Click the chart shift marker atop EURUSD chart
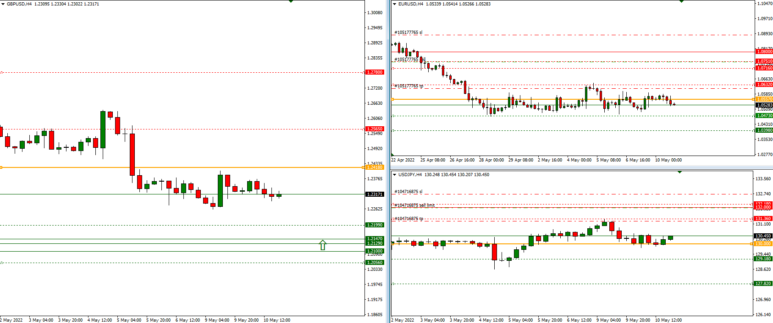773x323 pixels. pos(681,1)
